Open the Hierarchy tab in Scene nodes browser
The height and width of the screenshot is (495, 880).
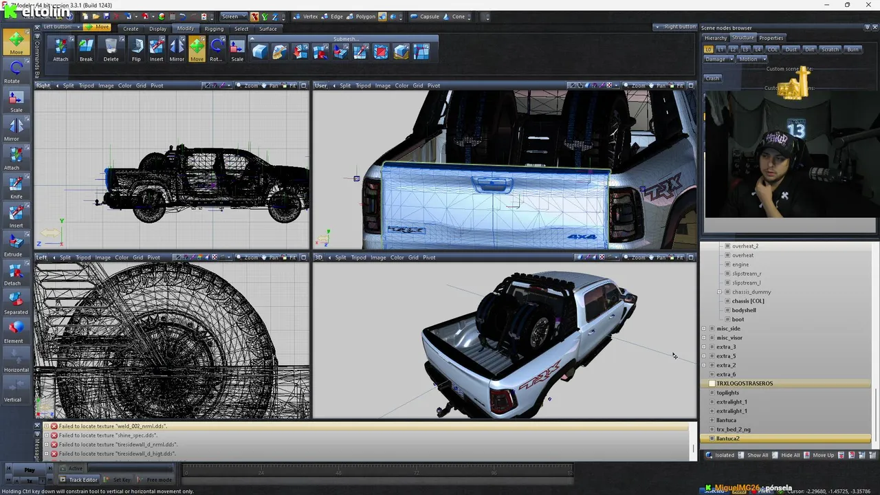[716, 38]
